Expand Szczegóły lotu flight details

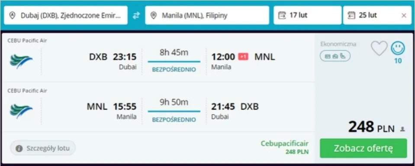43,148
